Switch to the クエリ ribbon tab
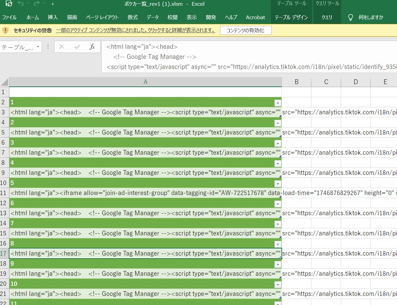Screen dimensions: 397x305 327,17
